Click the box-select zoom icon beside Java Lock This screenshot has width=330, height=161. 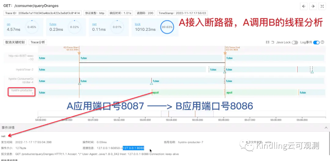pyautogui.click(x=268, y=42)
